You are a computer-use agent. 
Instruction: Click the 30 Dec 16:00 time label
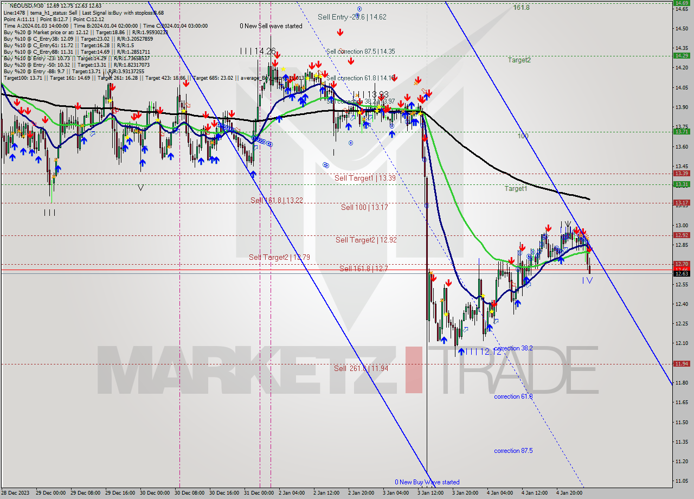pos(224,493)
